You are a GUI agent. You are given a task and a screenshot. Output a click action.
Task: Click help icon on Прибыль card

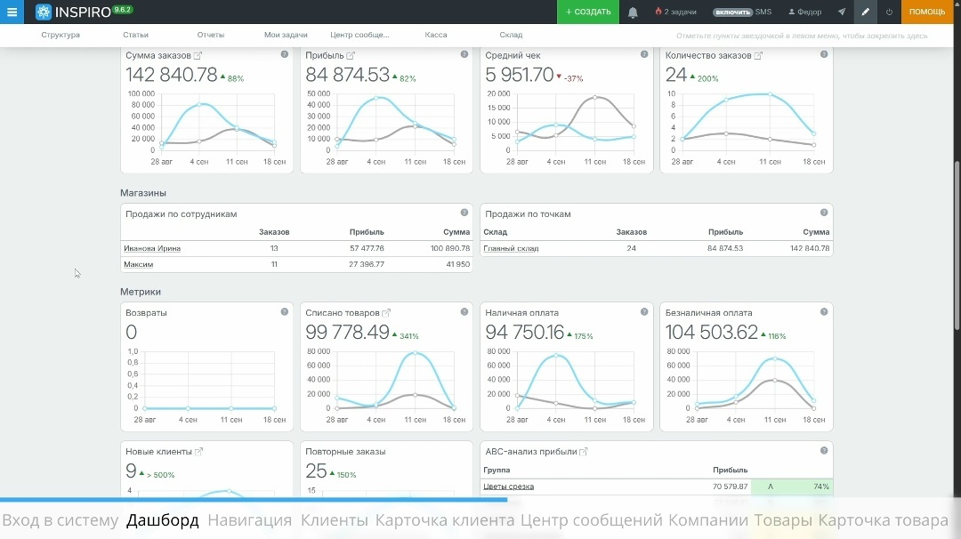pyautogui.click(x=464, y=54)
